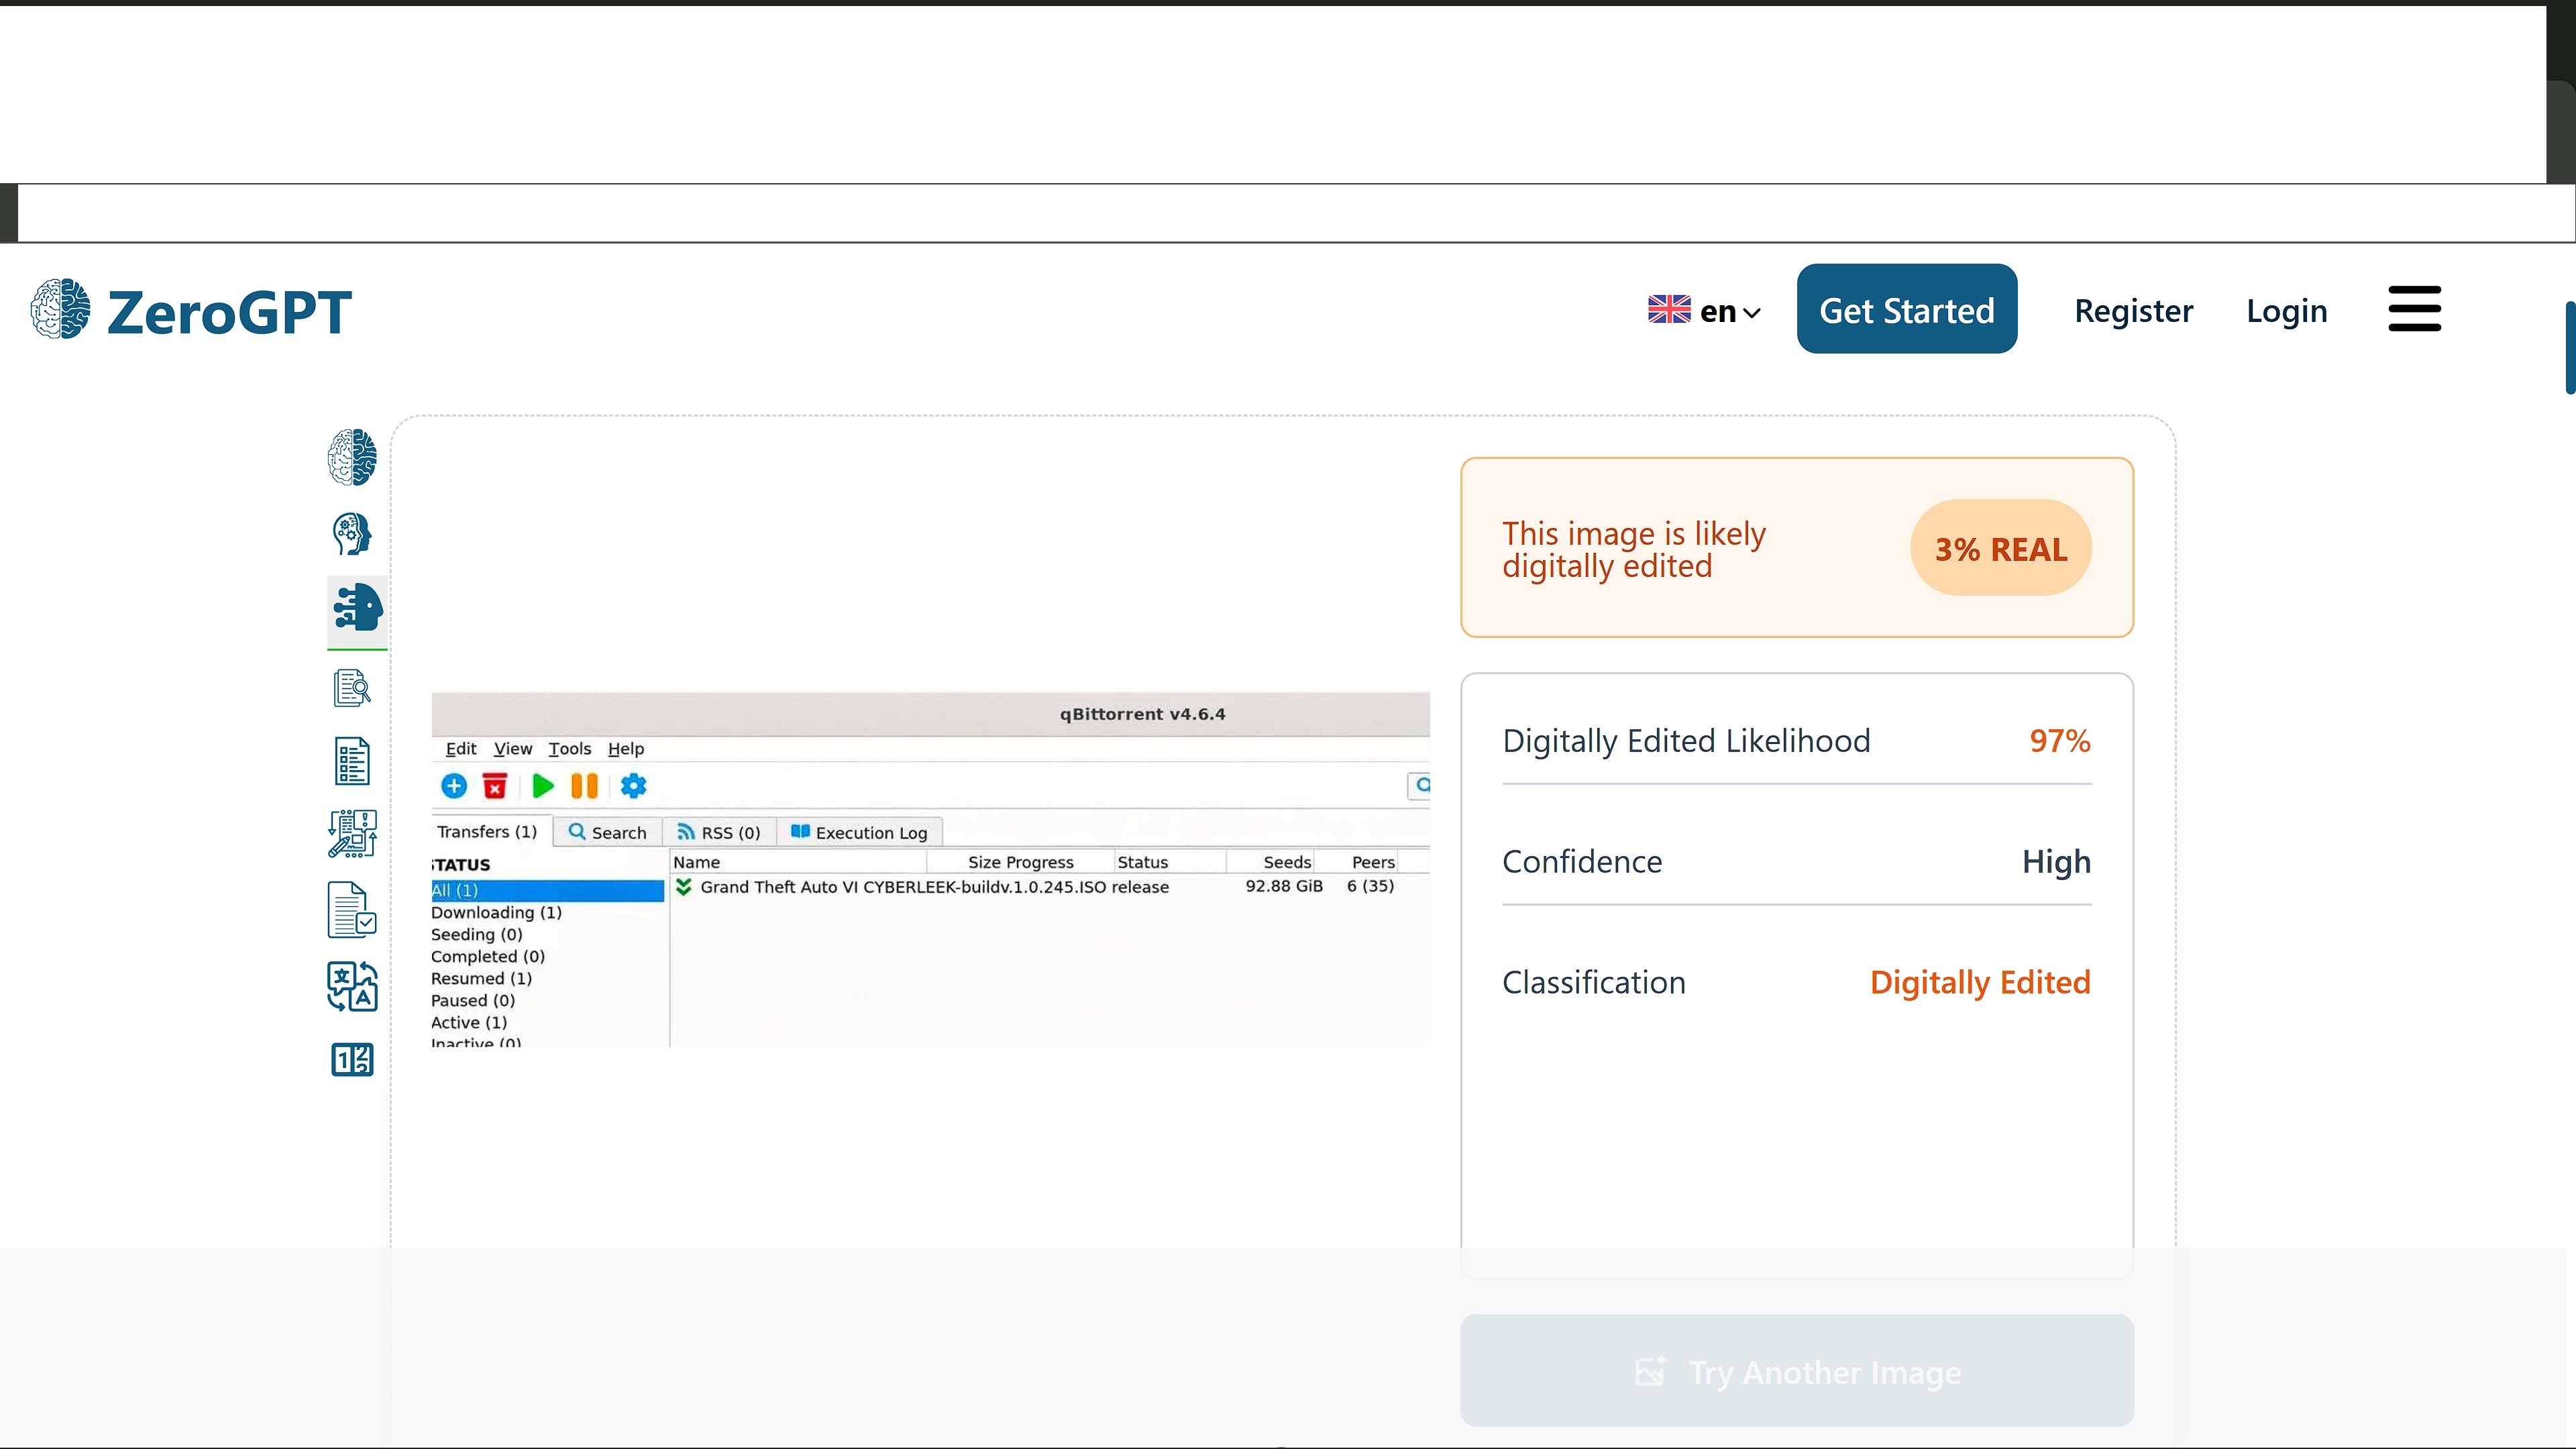Image resolution: width=2576 pixels, height=1449 pixels.
Task: Click the orange pause icon
Action: [x=584, y=786]
